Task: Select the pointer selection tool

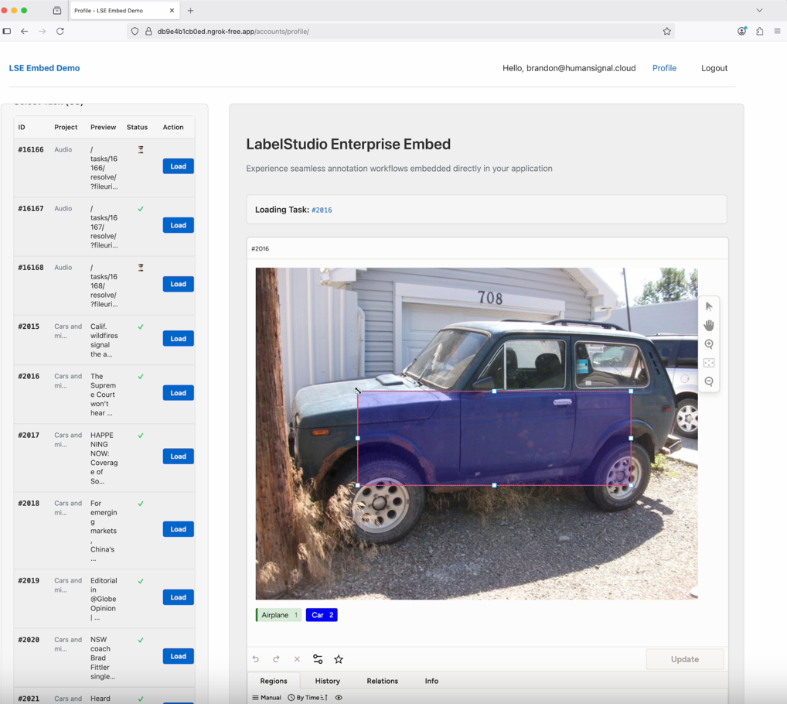Action: point(709,306)
